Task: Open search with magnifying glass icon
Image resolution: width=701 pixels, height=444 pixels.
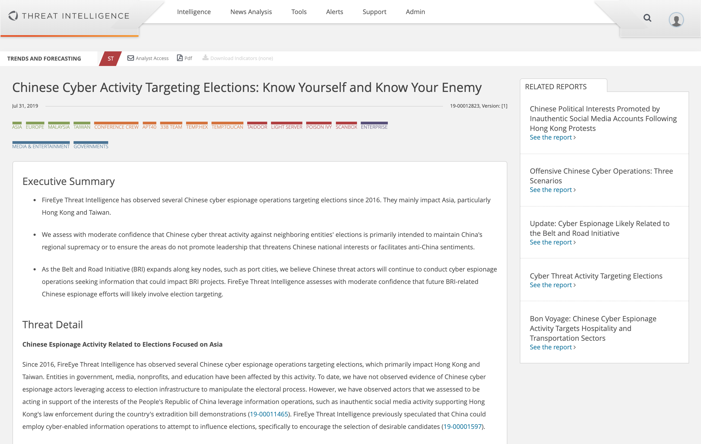Action: pos(647,18)
